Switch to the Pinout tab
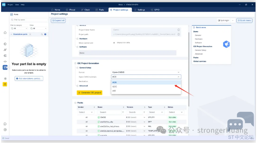Image resolution: width=257 pixels, height=143 pixels. click(x=70, y=10)
